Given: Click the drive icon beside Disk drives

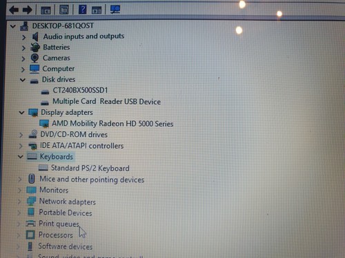Looking at the screenshot, I should click(x=34, y=81).
